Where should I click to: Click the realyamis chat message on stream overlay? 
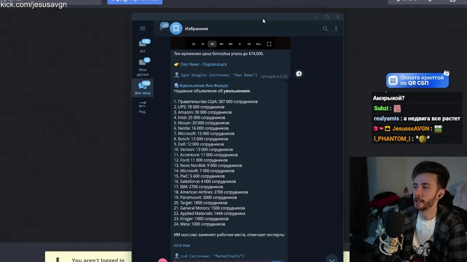pyautogui.click(x=417, y=118)
